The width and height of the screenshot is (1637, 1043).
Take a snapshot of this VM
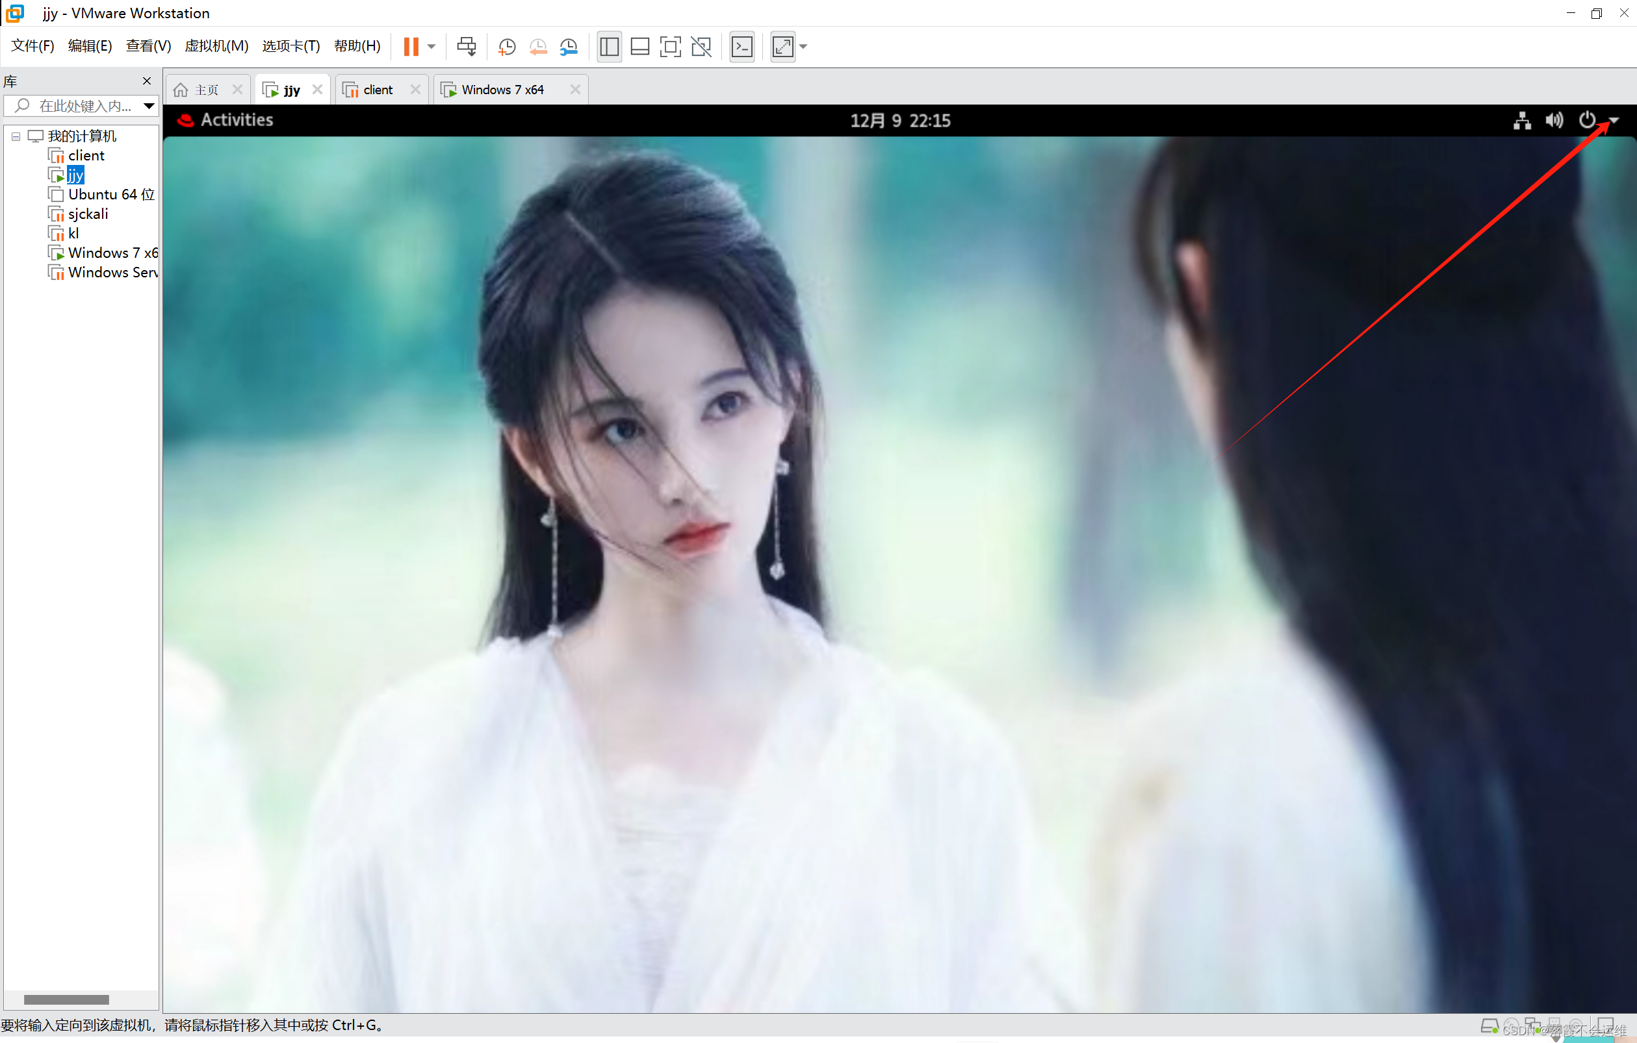(x=506, y=46)
